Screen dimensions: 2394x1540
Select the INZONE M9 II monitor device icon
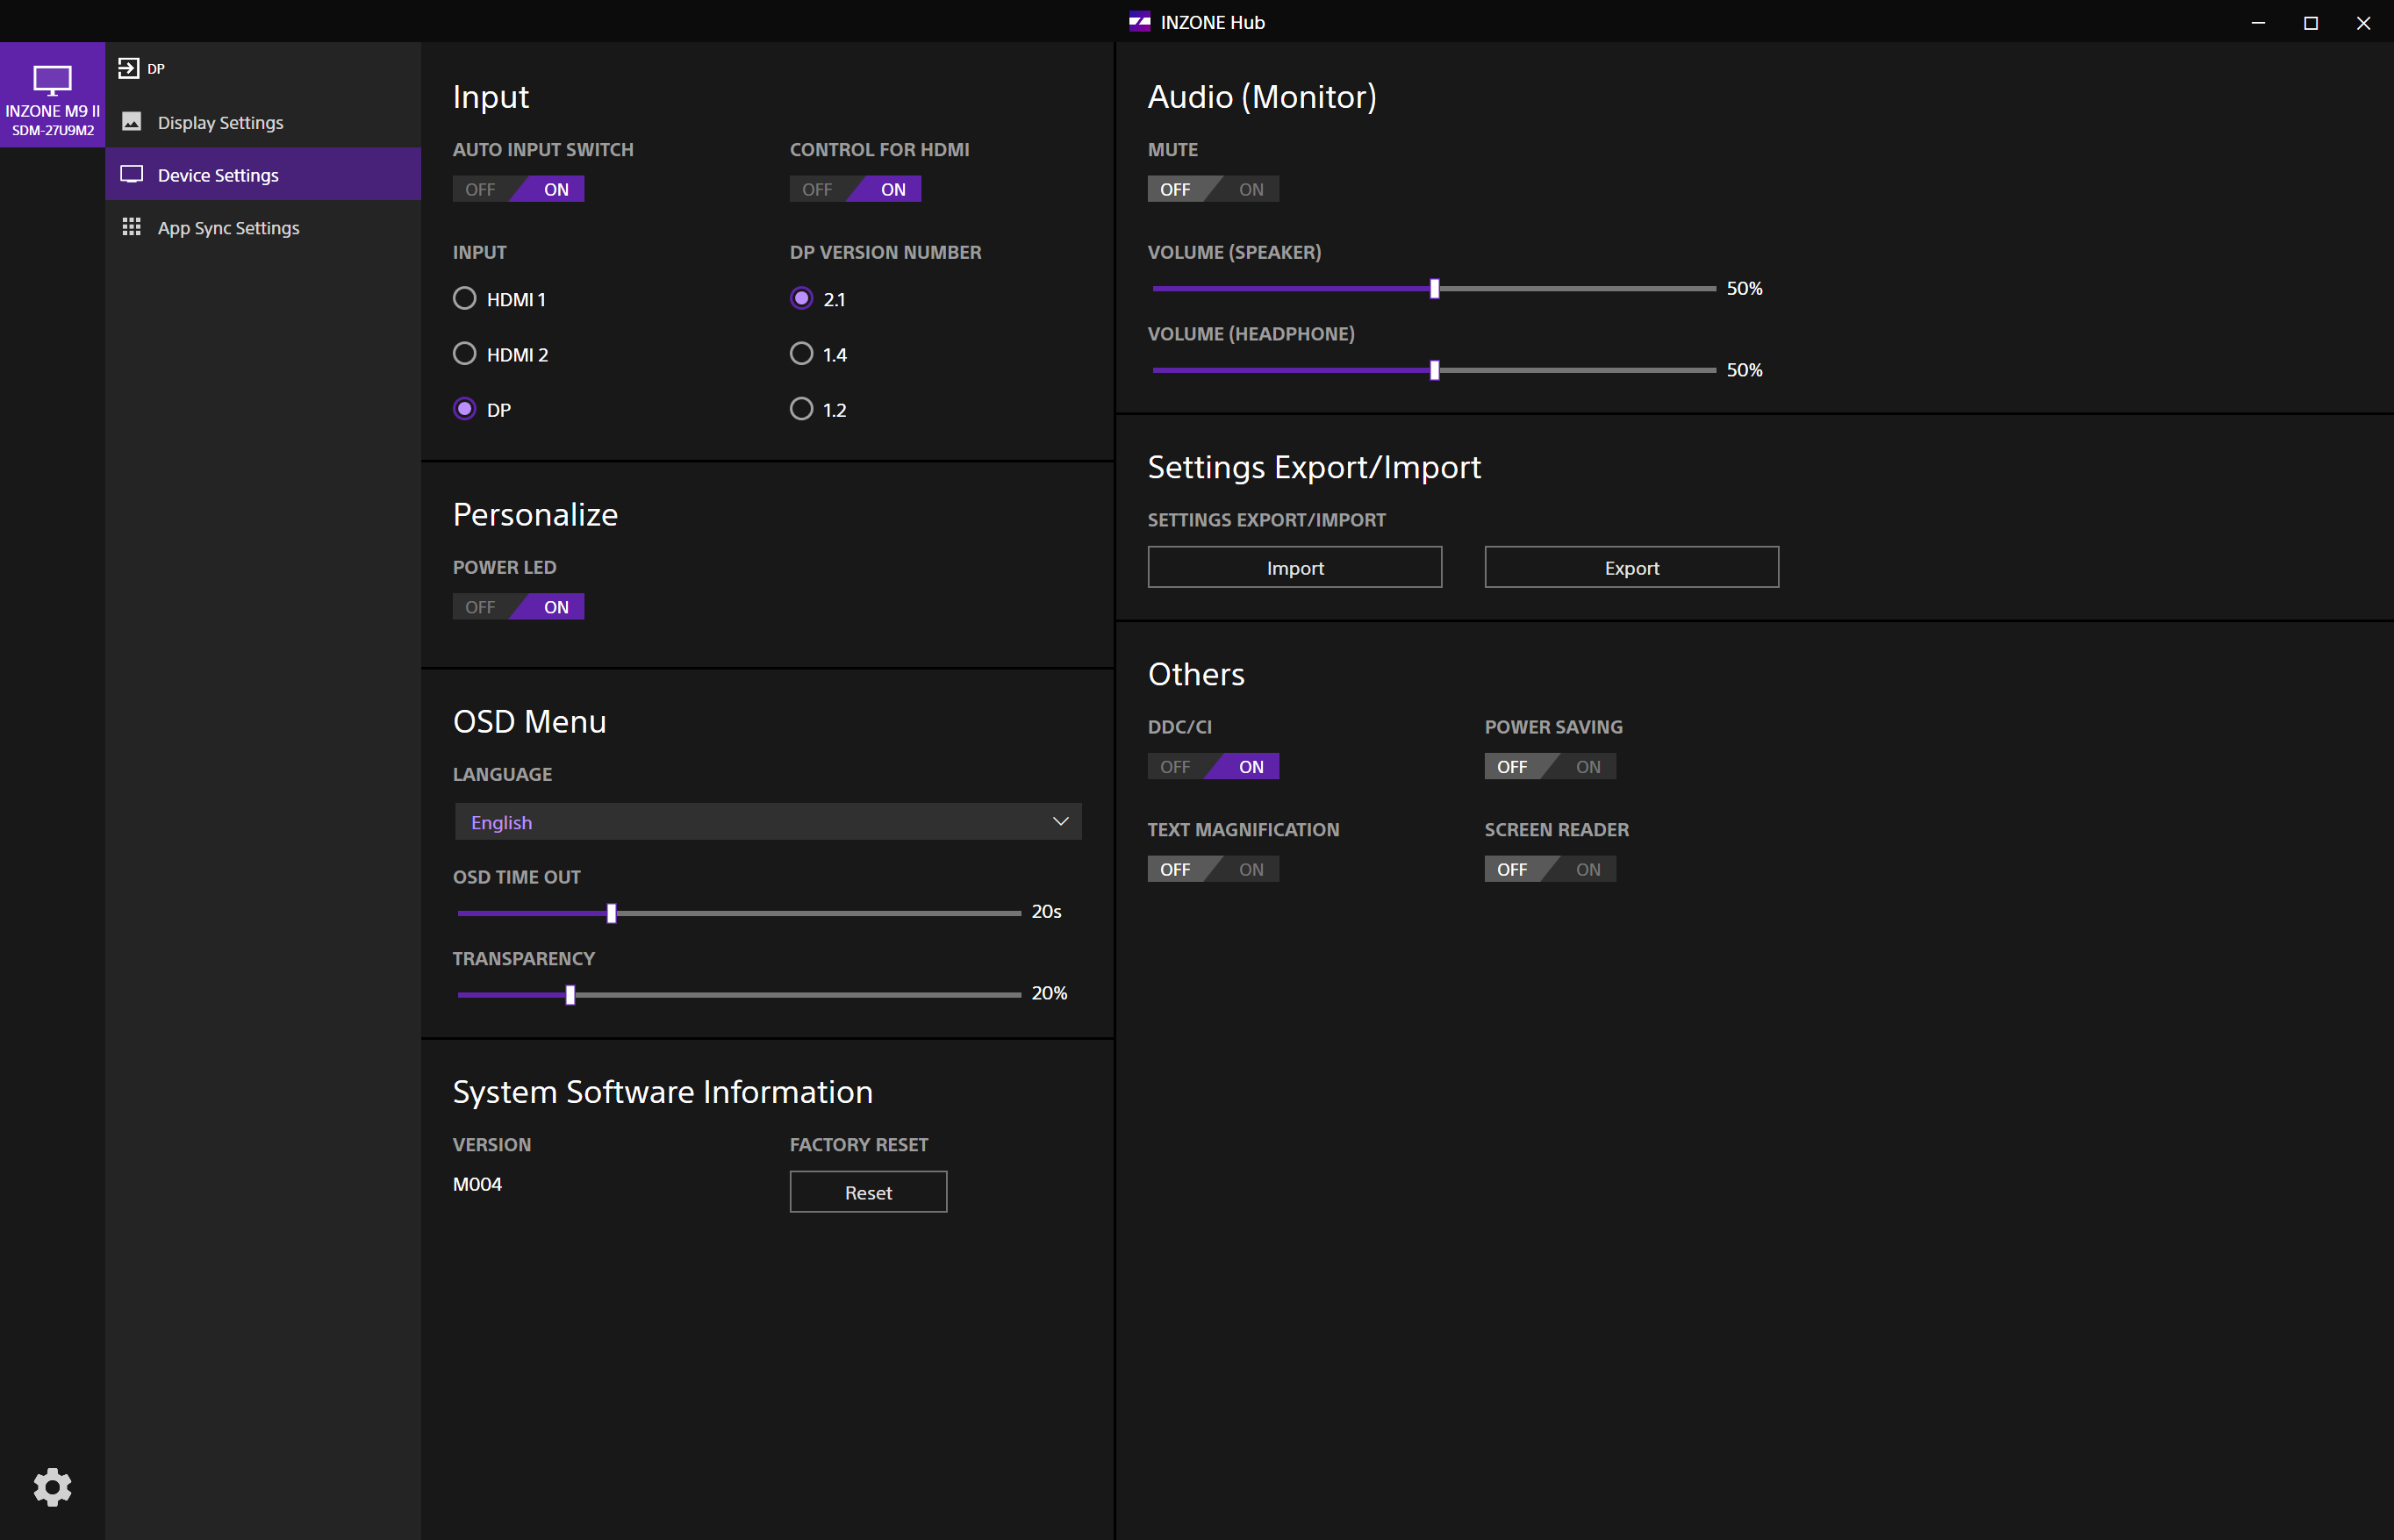[52, 94]
